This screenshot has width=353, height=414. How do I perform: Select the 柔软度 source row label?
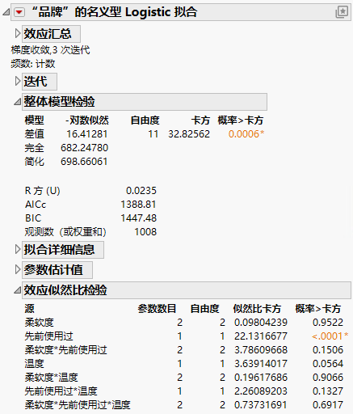click(x=40, y=323)
